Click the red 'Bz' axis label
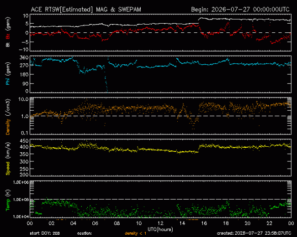297x237 pixels. click(8, 36)
